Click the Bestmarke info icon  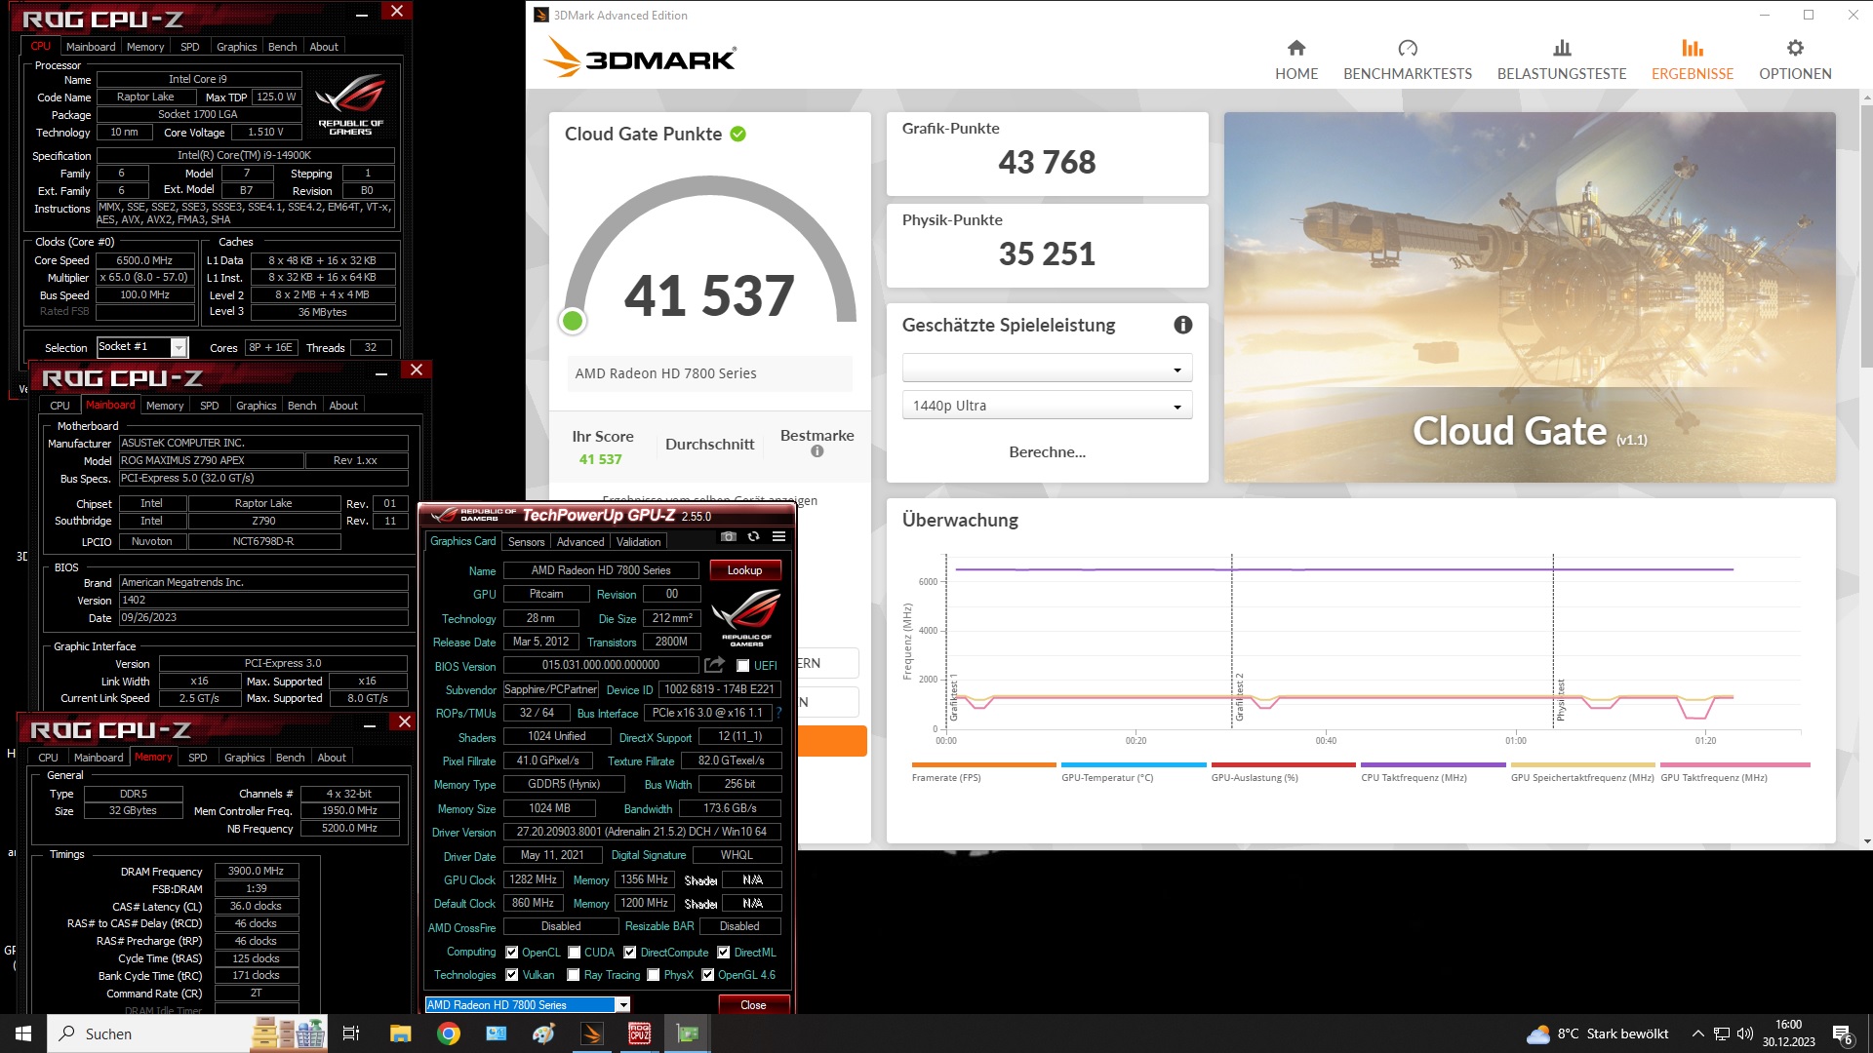pos(817,451)
